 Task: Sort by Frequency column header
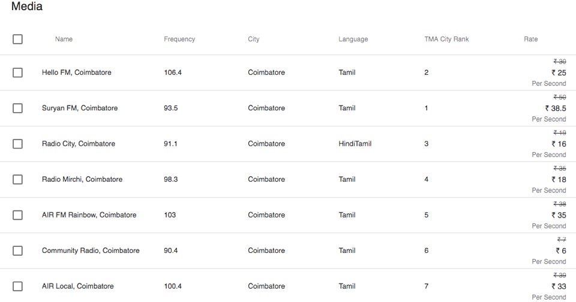[x=179, y=39]
